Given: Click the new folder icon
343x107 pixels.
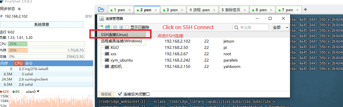Looking at the screenshot, I should coord(108,27).
